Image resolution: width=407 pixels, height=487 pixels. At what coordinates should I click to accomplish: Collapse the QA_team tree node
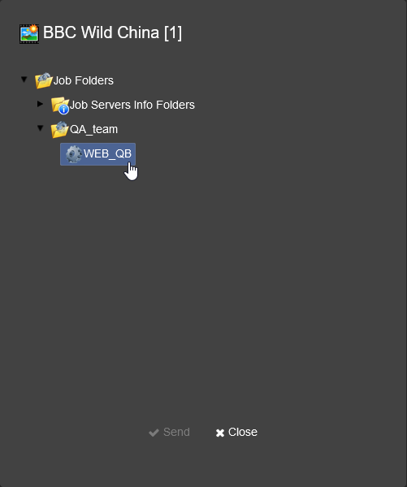coord(40,128)
